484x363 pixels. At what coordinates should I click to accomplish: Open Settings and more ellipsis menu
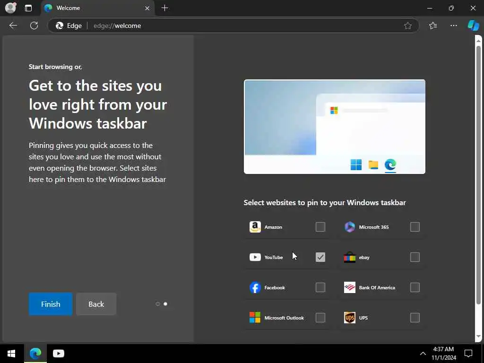click(x=453, y=26)
